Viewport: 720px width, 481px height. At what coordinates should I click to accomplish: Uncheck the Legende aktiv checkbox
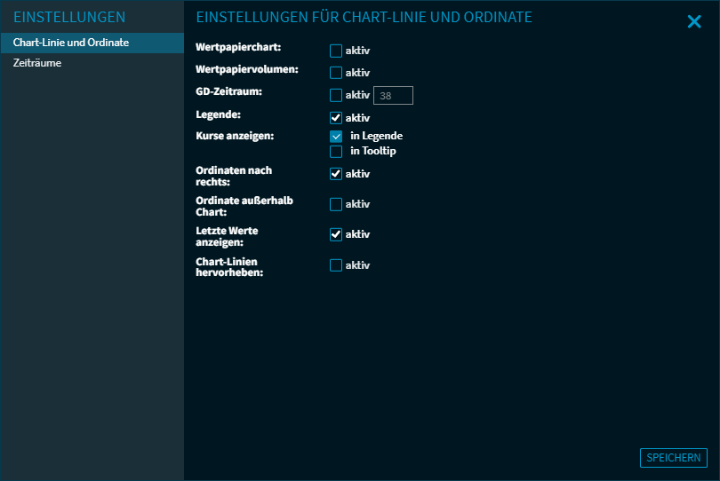(336, 118)
